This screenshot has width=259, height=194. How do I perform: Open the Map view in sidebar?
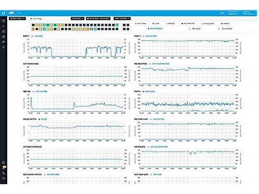[x=4, y=31]
